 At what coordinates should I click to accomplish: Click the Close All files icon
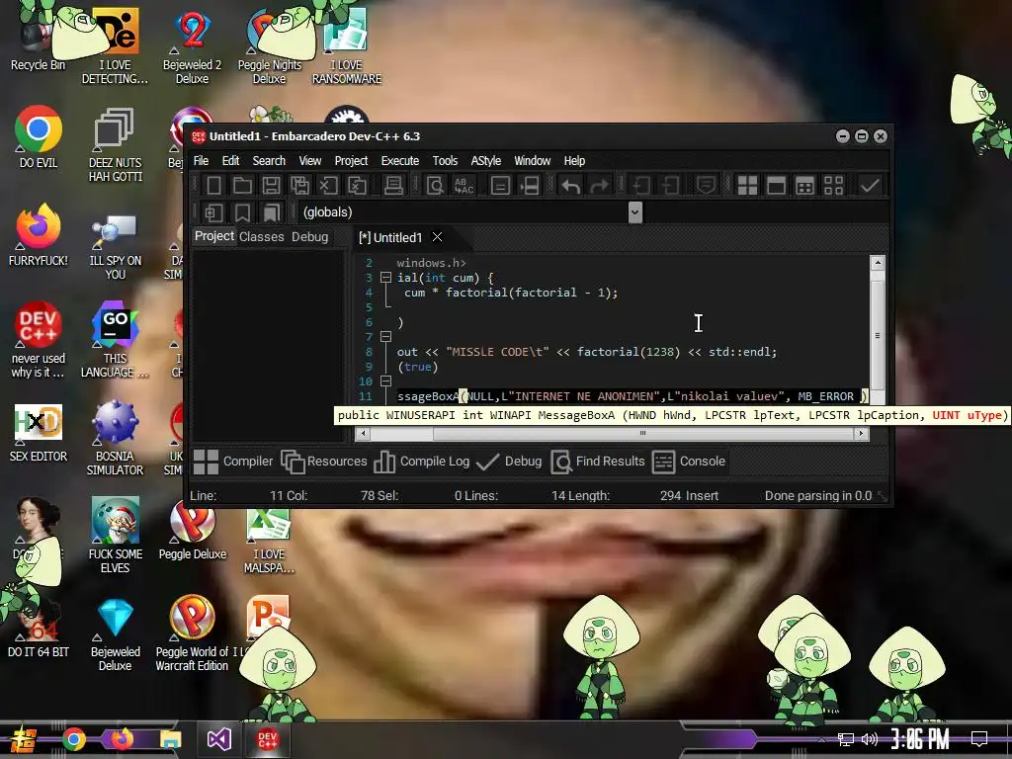point(357,186)
